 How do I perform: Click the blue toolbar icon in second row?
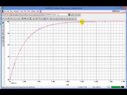[x=45, y=18]
